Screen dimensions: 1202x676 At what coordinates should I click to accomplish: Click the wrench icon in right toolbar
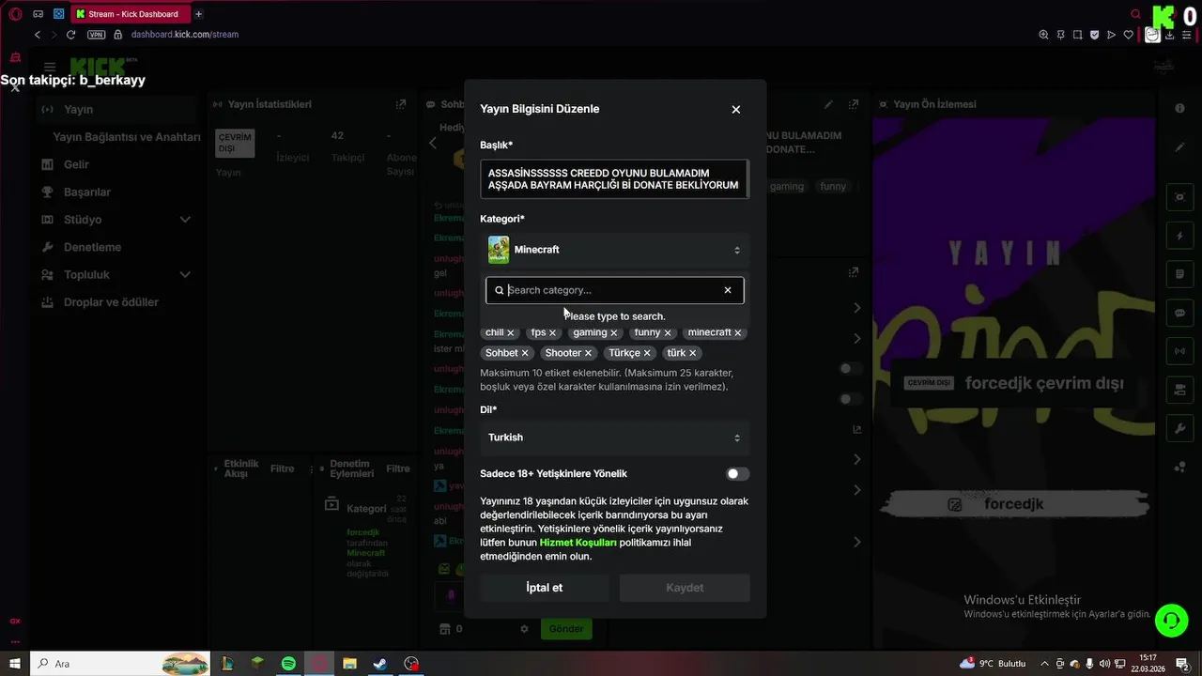pos(1180,429)
